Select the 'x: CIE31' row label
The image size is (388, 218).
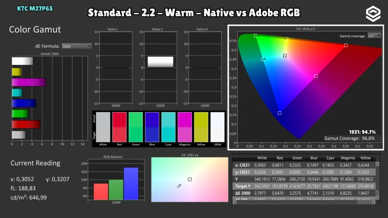click(242, 165)
